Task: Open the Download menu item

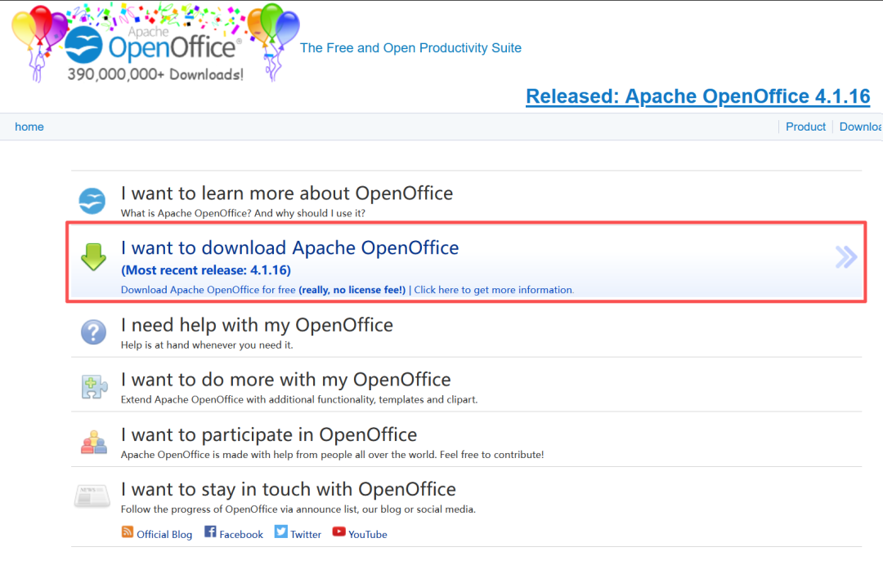Action: click(860, 127)
